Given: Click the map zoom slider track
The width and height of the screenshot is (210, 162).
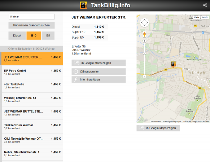Looking at the screenshot, I should (x=144, y=58).
